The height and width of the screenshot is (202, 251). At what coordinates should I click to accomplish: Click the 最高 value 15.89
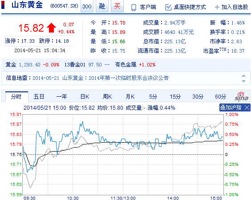click(119, 32)
